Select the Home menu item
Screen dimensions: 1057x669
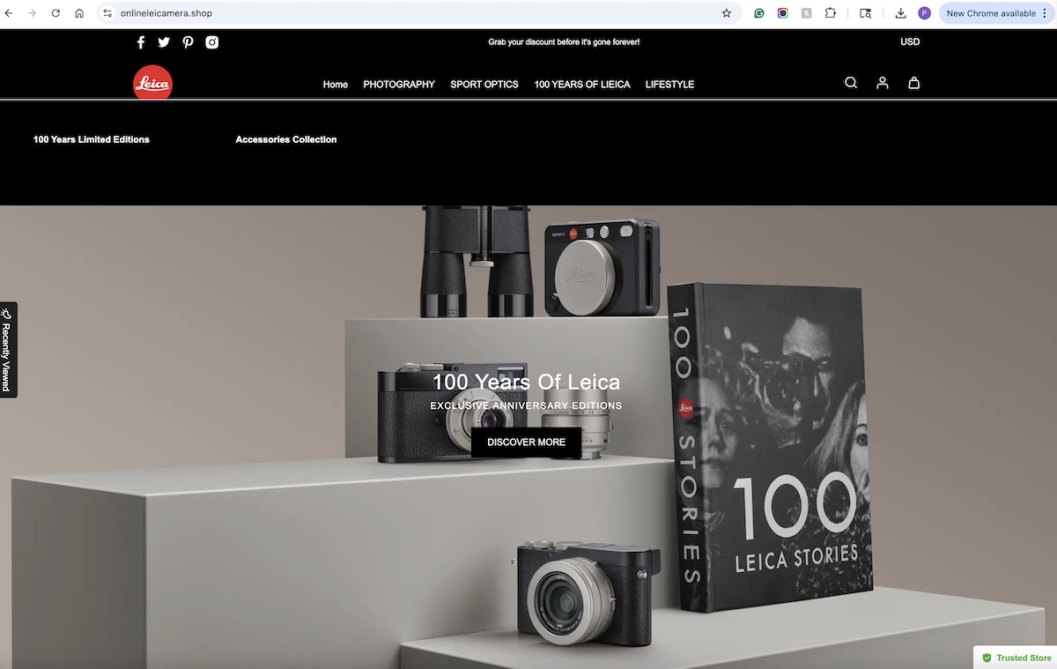click(336, 85)
